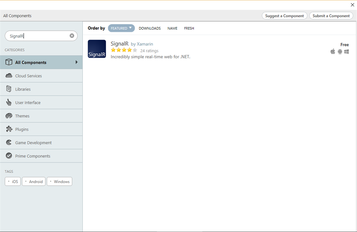Close the component store window
This screenshot has height=232, width=357.
pos(352,5)
